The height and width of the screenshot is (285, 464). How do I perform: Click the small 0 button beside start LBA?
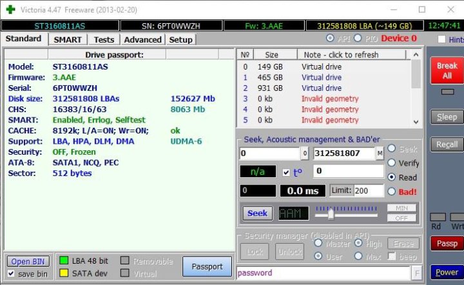[x=305, y=153]
